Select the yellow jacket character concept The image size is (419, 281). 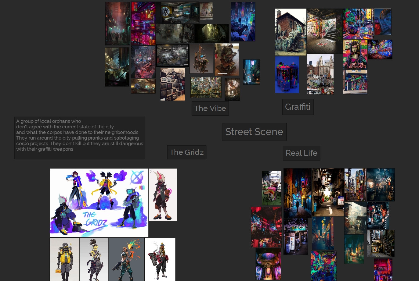pyautogui.click(x=65, y=259)
